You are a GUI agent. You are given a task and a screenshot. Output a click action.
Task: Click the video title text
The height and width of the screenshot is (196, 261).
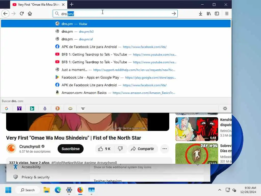click(x=73, y=138)
